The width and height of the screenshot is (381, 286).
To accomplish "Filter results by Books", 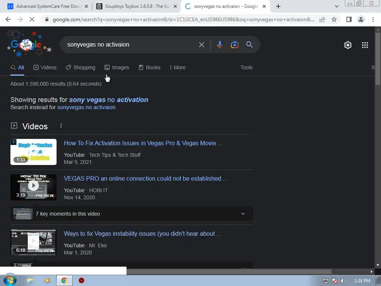I will click(150, 68).
